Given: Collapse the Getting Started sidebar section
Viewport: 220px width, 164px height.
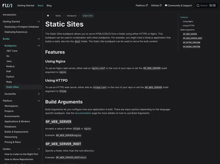Looking at the screenshot, I should tap(39, 22).
